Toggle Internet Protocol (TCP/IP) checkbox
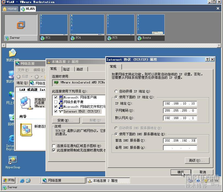The image size is (223, 192). 56,111
